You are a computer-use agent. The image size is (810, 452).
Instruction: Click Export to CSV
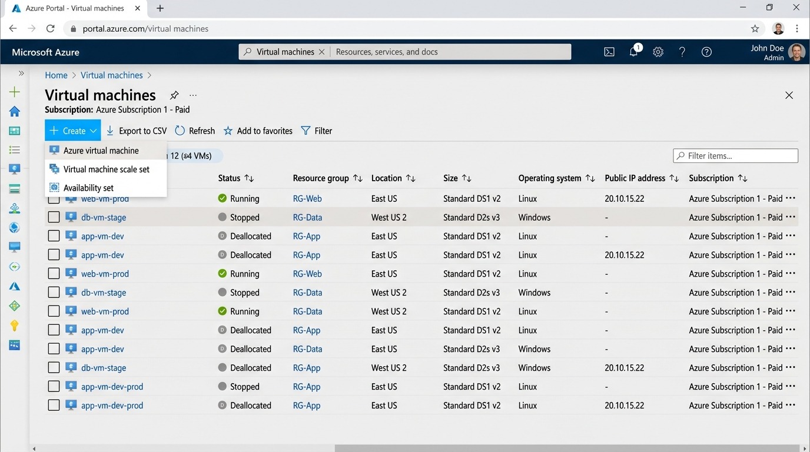click(137, 131)
